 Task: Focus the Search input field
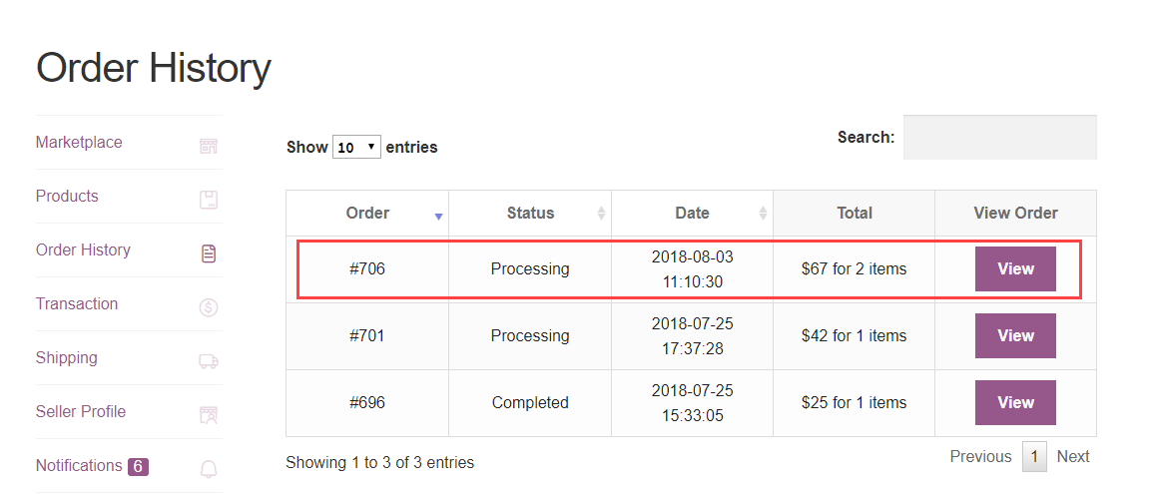(999, 138)
